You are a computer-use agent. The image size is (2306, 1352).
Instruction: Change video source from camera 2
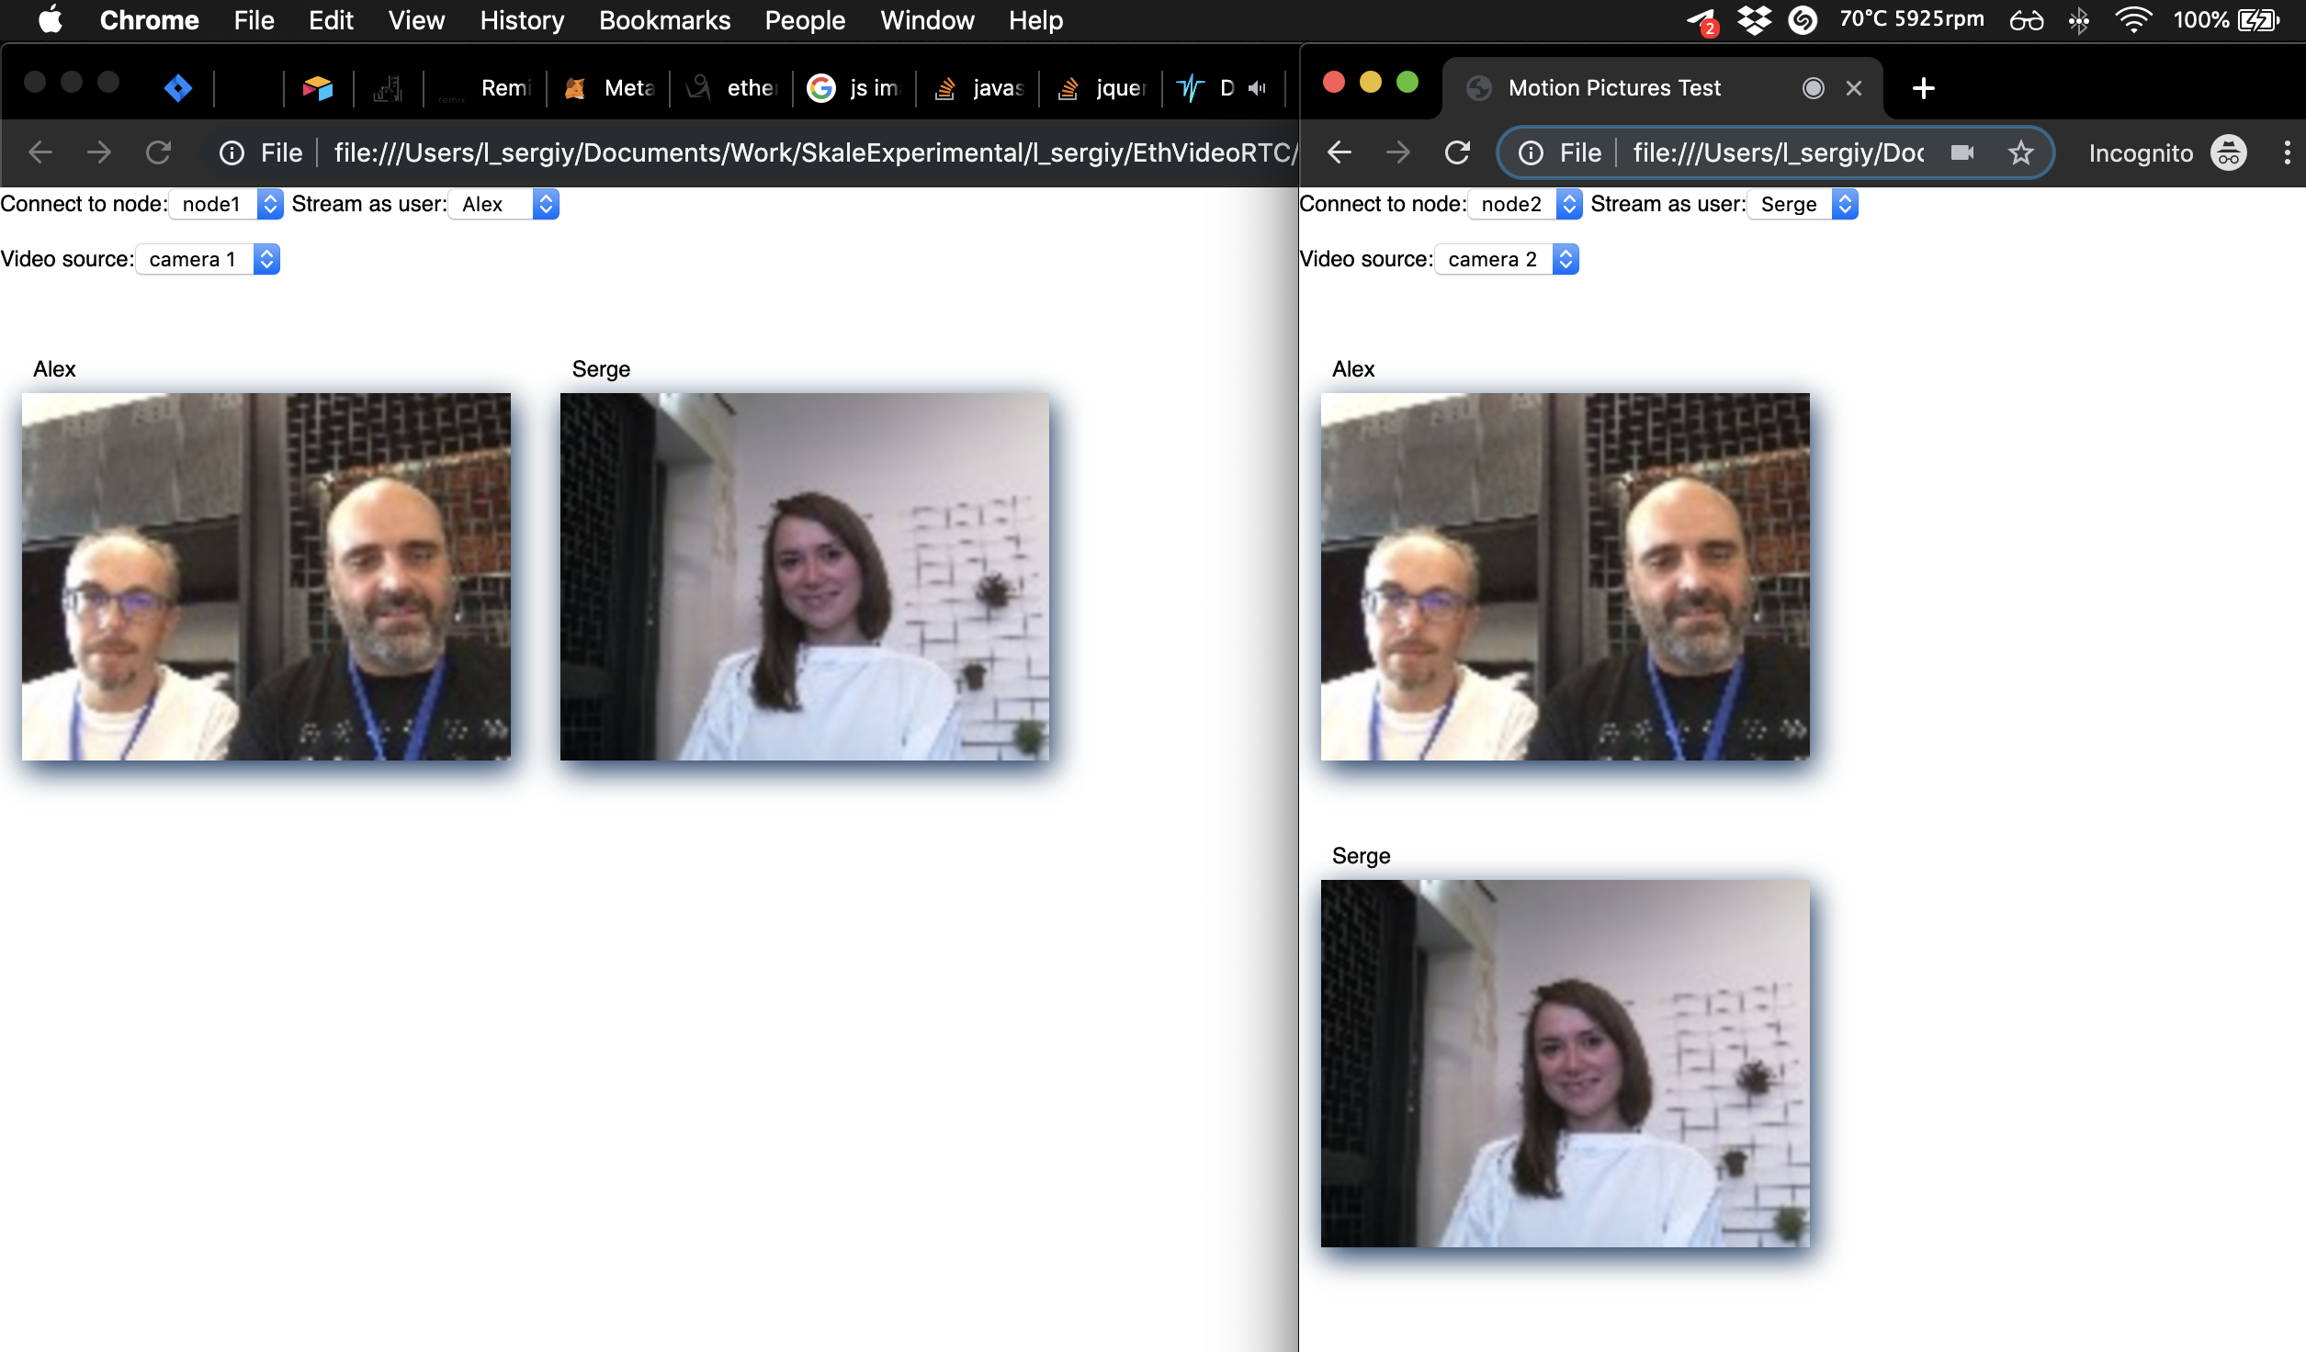(1507, 259)
